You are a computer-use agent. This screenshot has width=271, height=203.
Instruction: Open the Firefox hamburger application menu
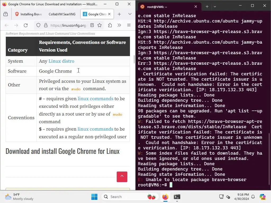[129, 25]
